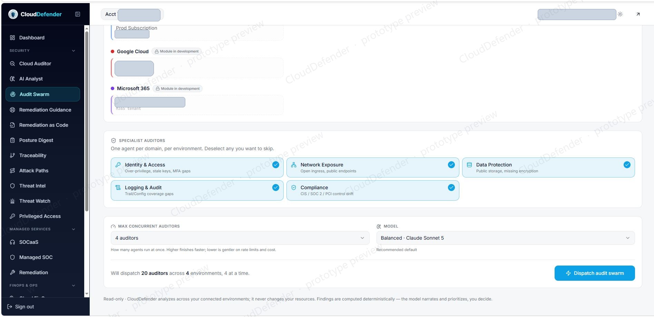The height and width of the screenshot is (317, 654).
Task: Click the Prod Subscription label
Action: [136, 28]
